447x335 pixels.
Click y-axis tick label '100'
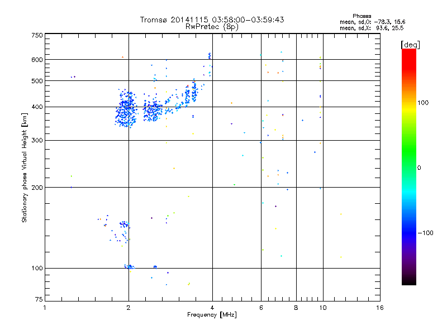click(37, 269)
